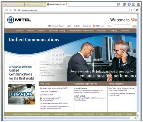Open Mitel Tops List of 'Highest Climbers' news
The height and width of the screenshot is (122, 143).
click(122, 89)
